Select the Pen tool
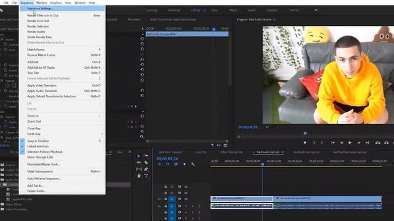Viewport: 394px width, 221px height. [146, 169]
